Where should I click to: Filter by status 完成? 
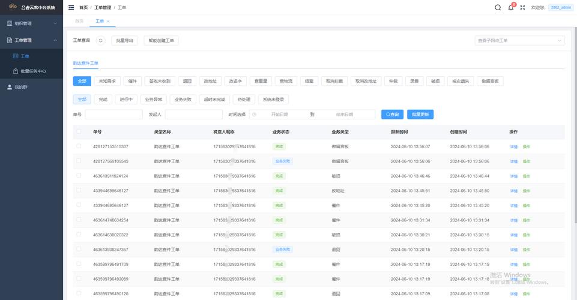[103, 99]
